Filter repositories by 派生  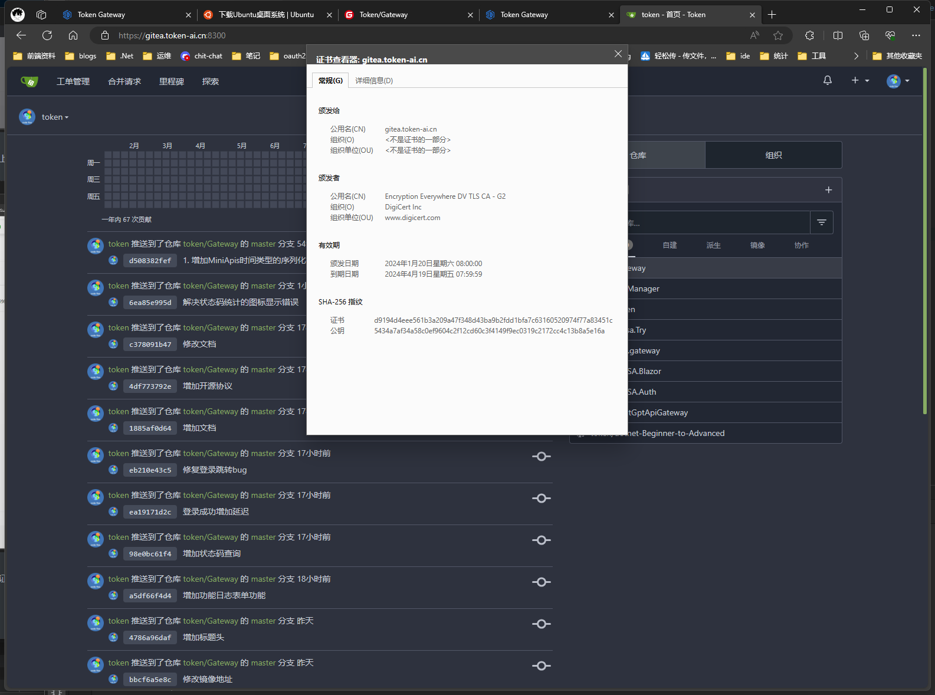[714, 245]
